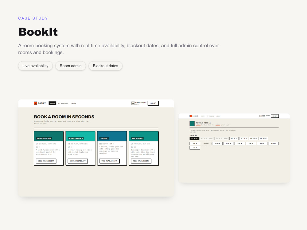Choose the 3:00 PM time slot

click(262, 144)
